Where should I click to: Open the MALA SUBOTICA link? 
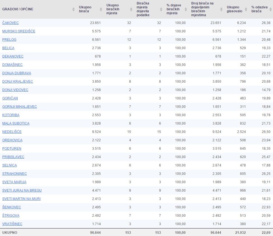pos(16,123)
